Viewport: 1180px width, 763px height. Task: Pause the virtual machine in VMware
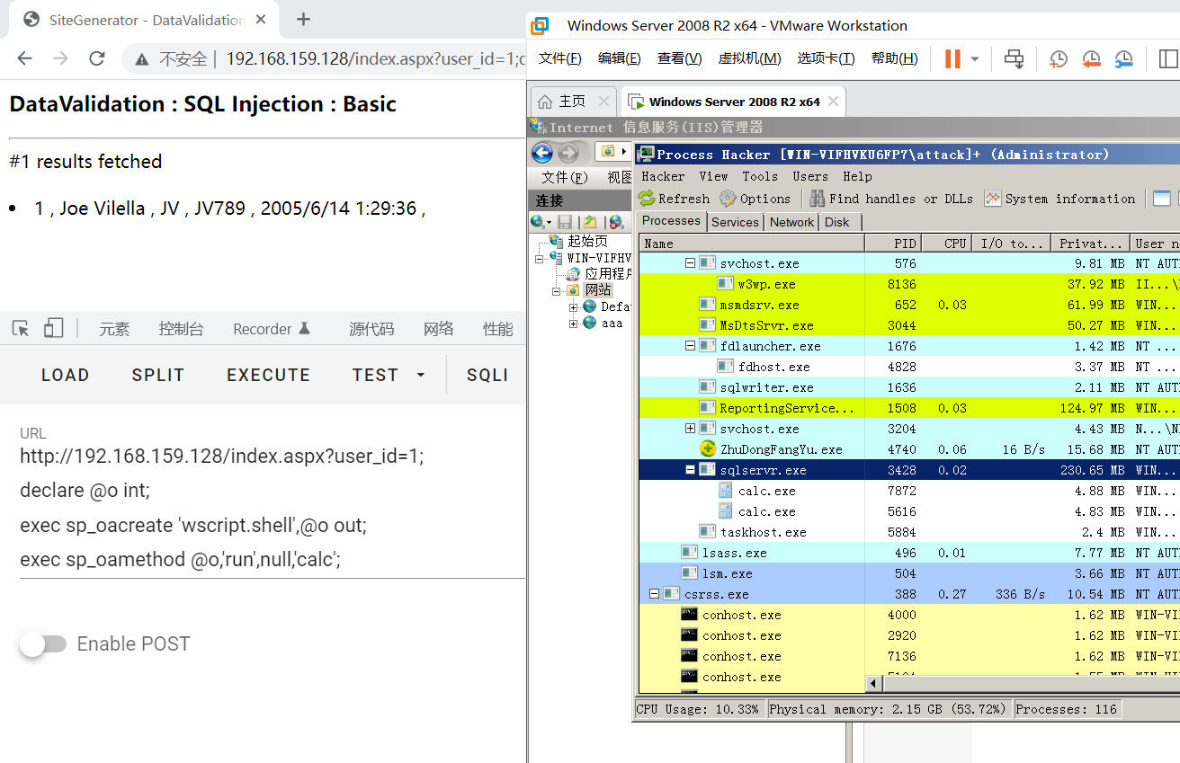[x=952, y=58]
